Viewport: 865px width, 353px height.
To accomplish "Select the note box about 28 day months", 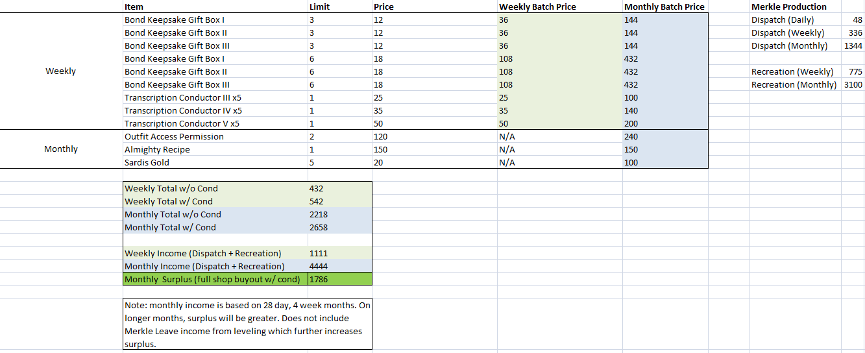I will coord(247,324).
